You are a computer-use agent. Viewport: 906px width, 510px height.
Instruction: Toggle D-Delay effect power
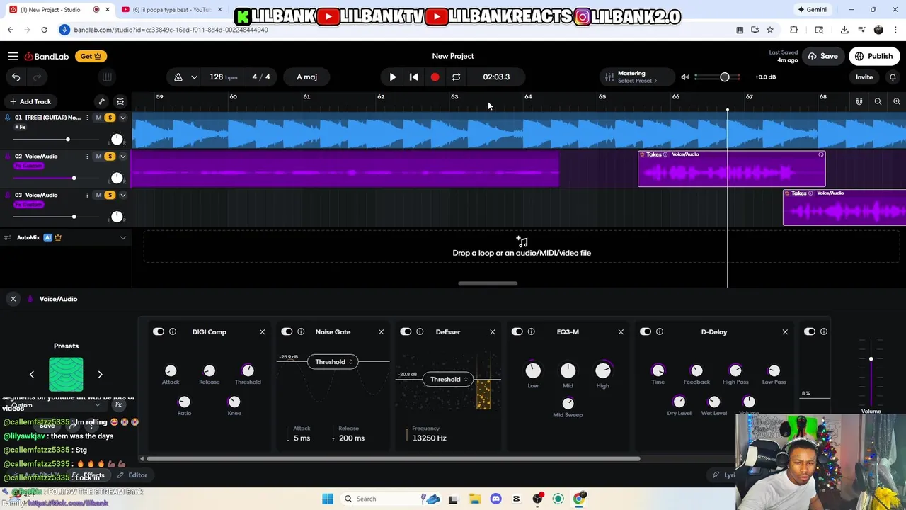[645, 331]
